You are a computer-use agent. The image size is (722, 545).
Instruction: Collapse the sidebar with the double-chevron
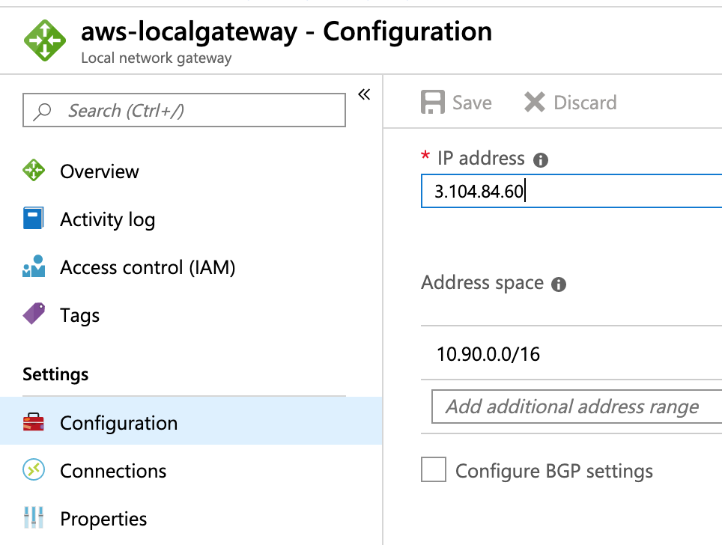pyautogui.click(x=364, y=94)
